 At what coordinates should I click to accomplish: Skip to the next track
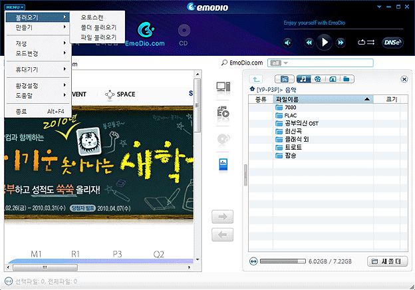tap(341, 43)
